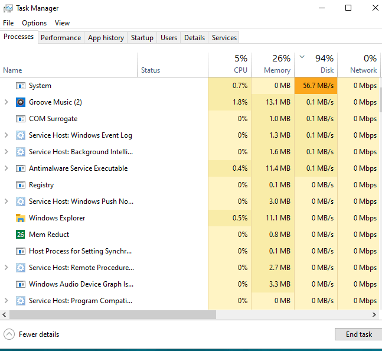Click the Host Process for Setting Synchr... icon
Screen dimensions: 382x351
21,251
